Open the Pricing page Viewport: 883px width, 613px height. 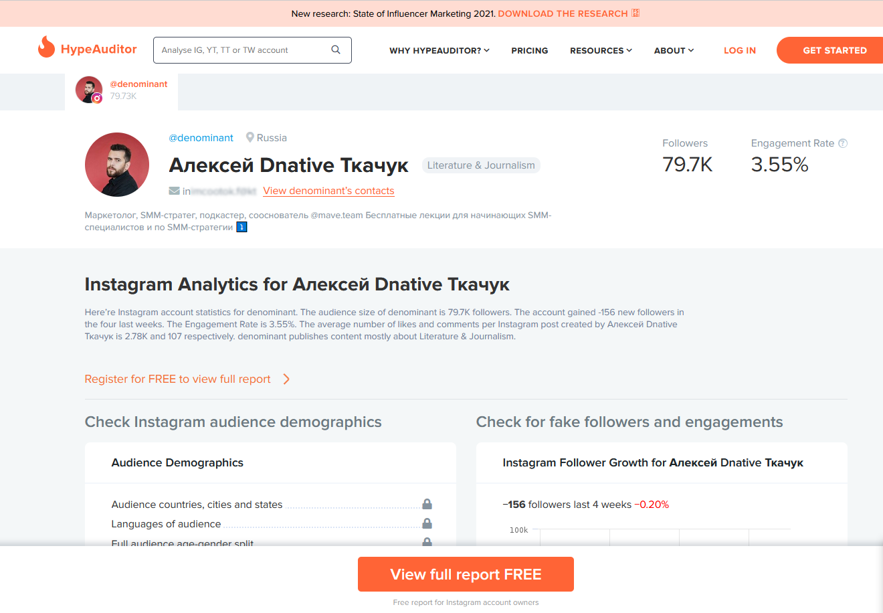pos(530,50)
